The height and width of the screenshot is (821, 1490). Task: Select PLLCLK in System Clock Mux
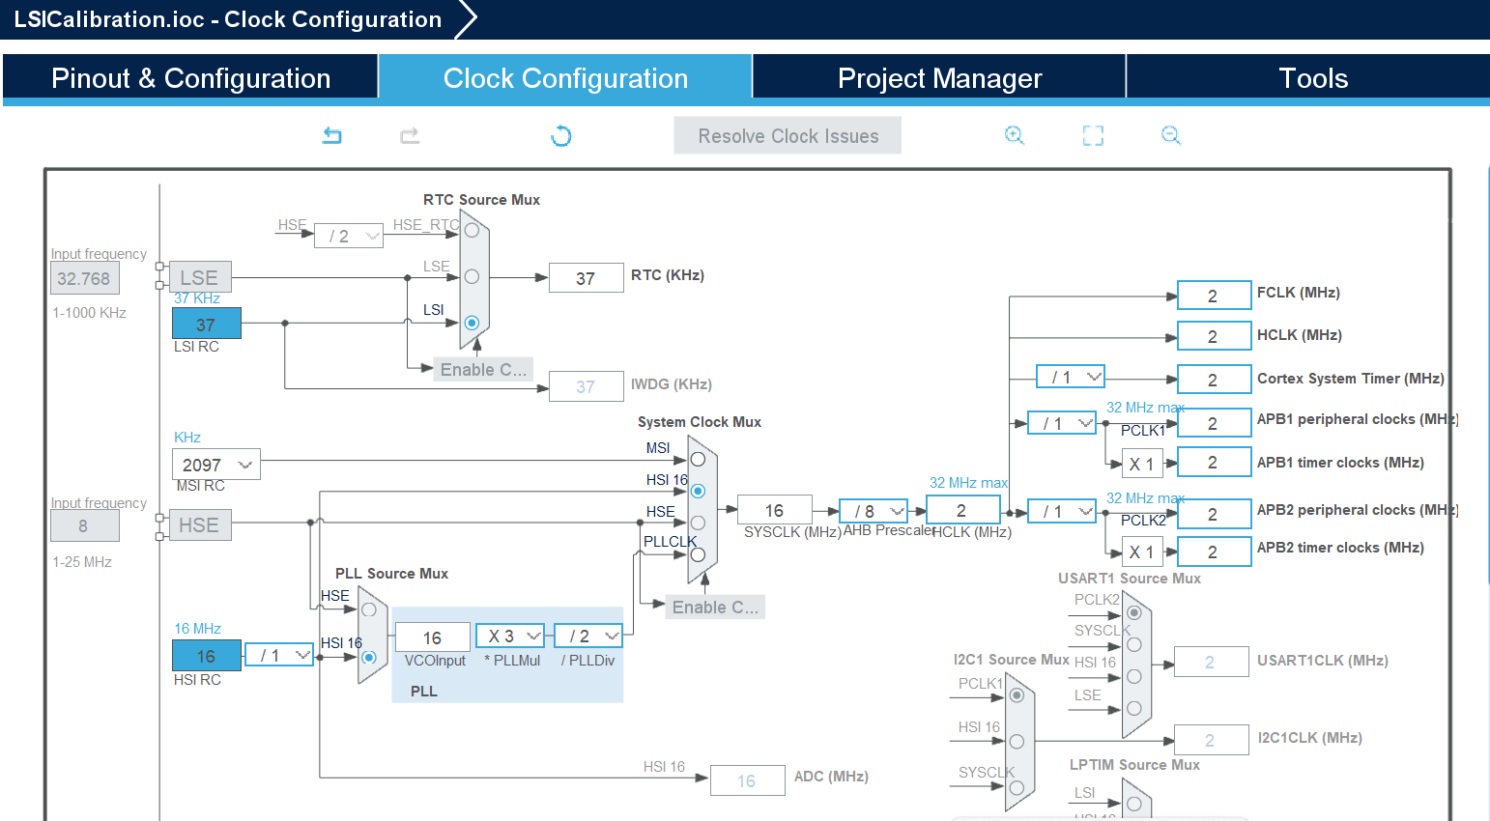click(x=698, y=554)
